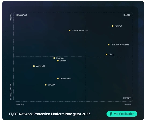This screenshot has height=121, width=146.
Task: Click the Capability axis label
Action: 20,104
